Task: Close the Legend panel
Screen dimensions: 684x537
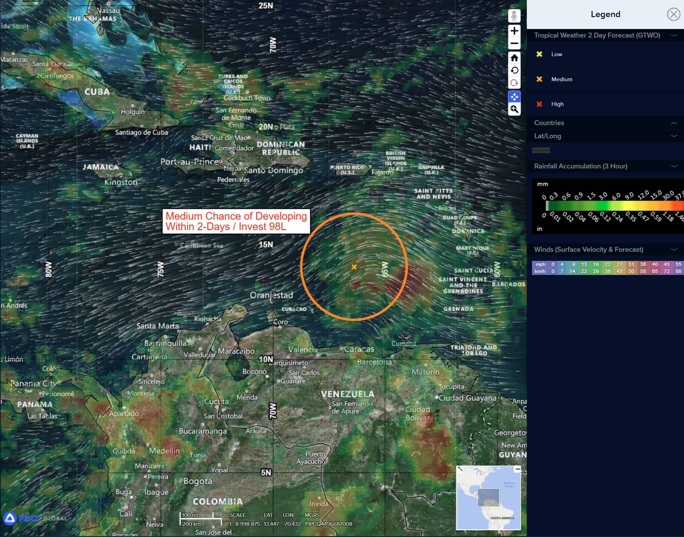Action: [673, 14]
